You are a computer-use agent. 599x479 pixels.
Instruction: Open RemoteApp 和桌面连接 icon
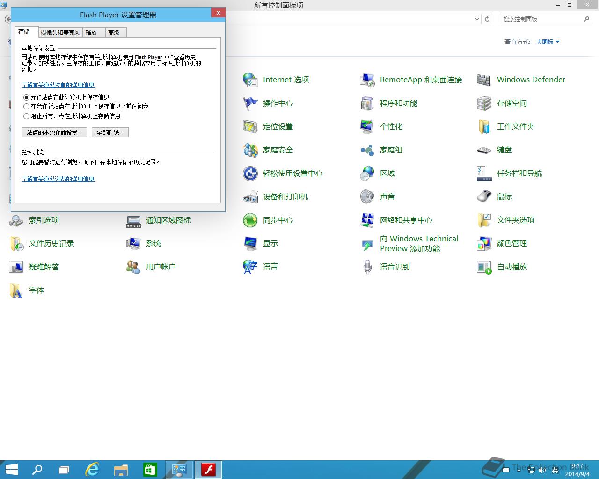coord(367,80)
